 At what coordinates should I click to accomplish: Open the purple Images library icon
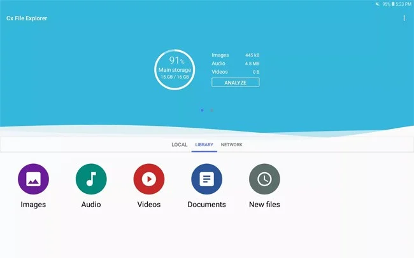tap(33, 179)
